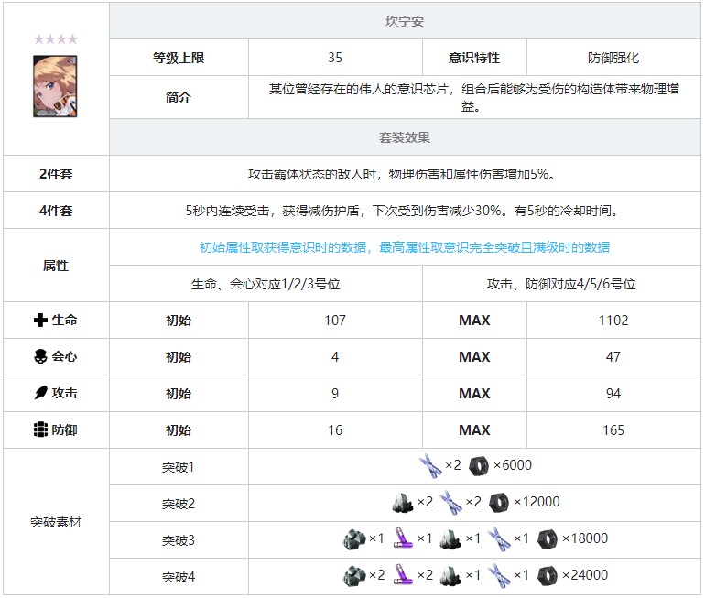
Task: Click the 2件套 label
Action: [x=56, y=174]
